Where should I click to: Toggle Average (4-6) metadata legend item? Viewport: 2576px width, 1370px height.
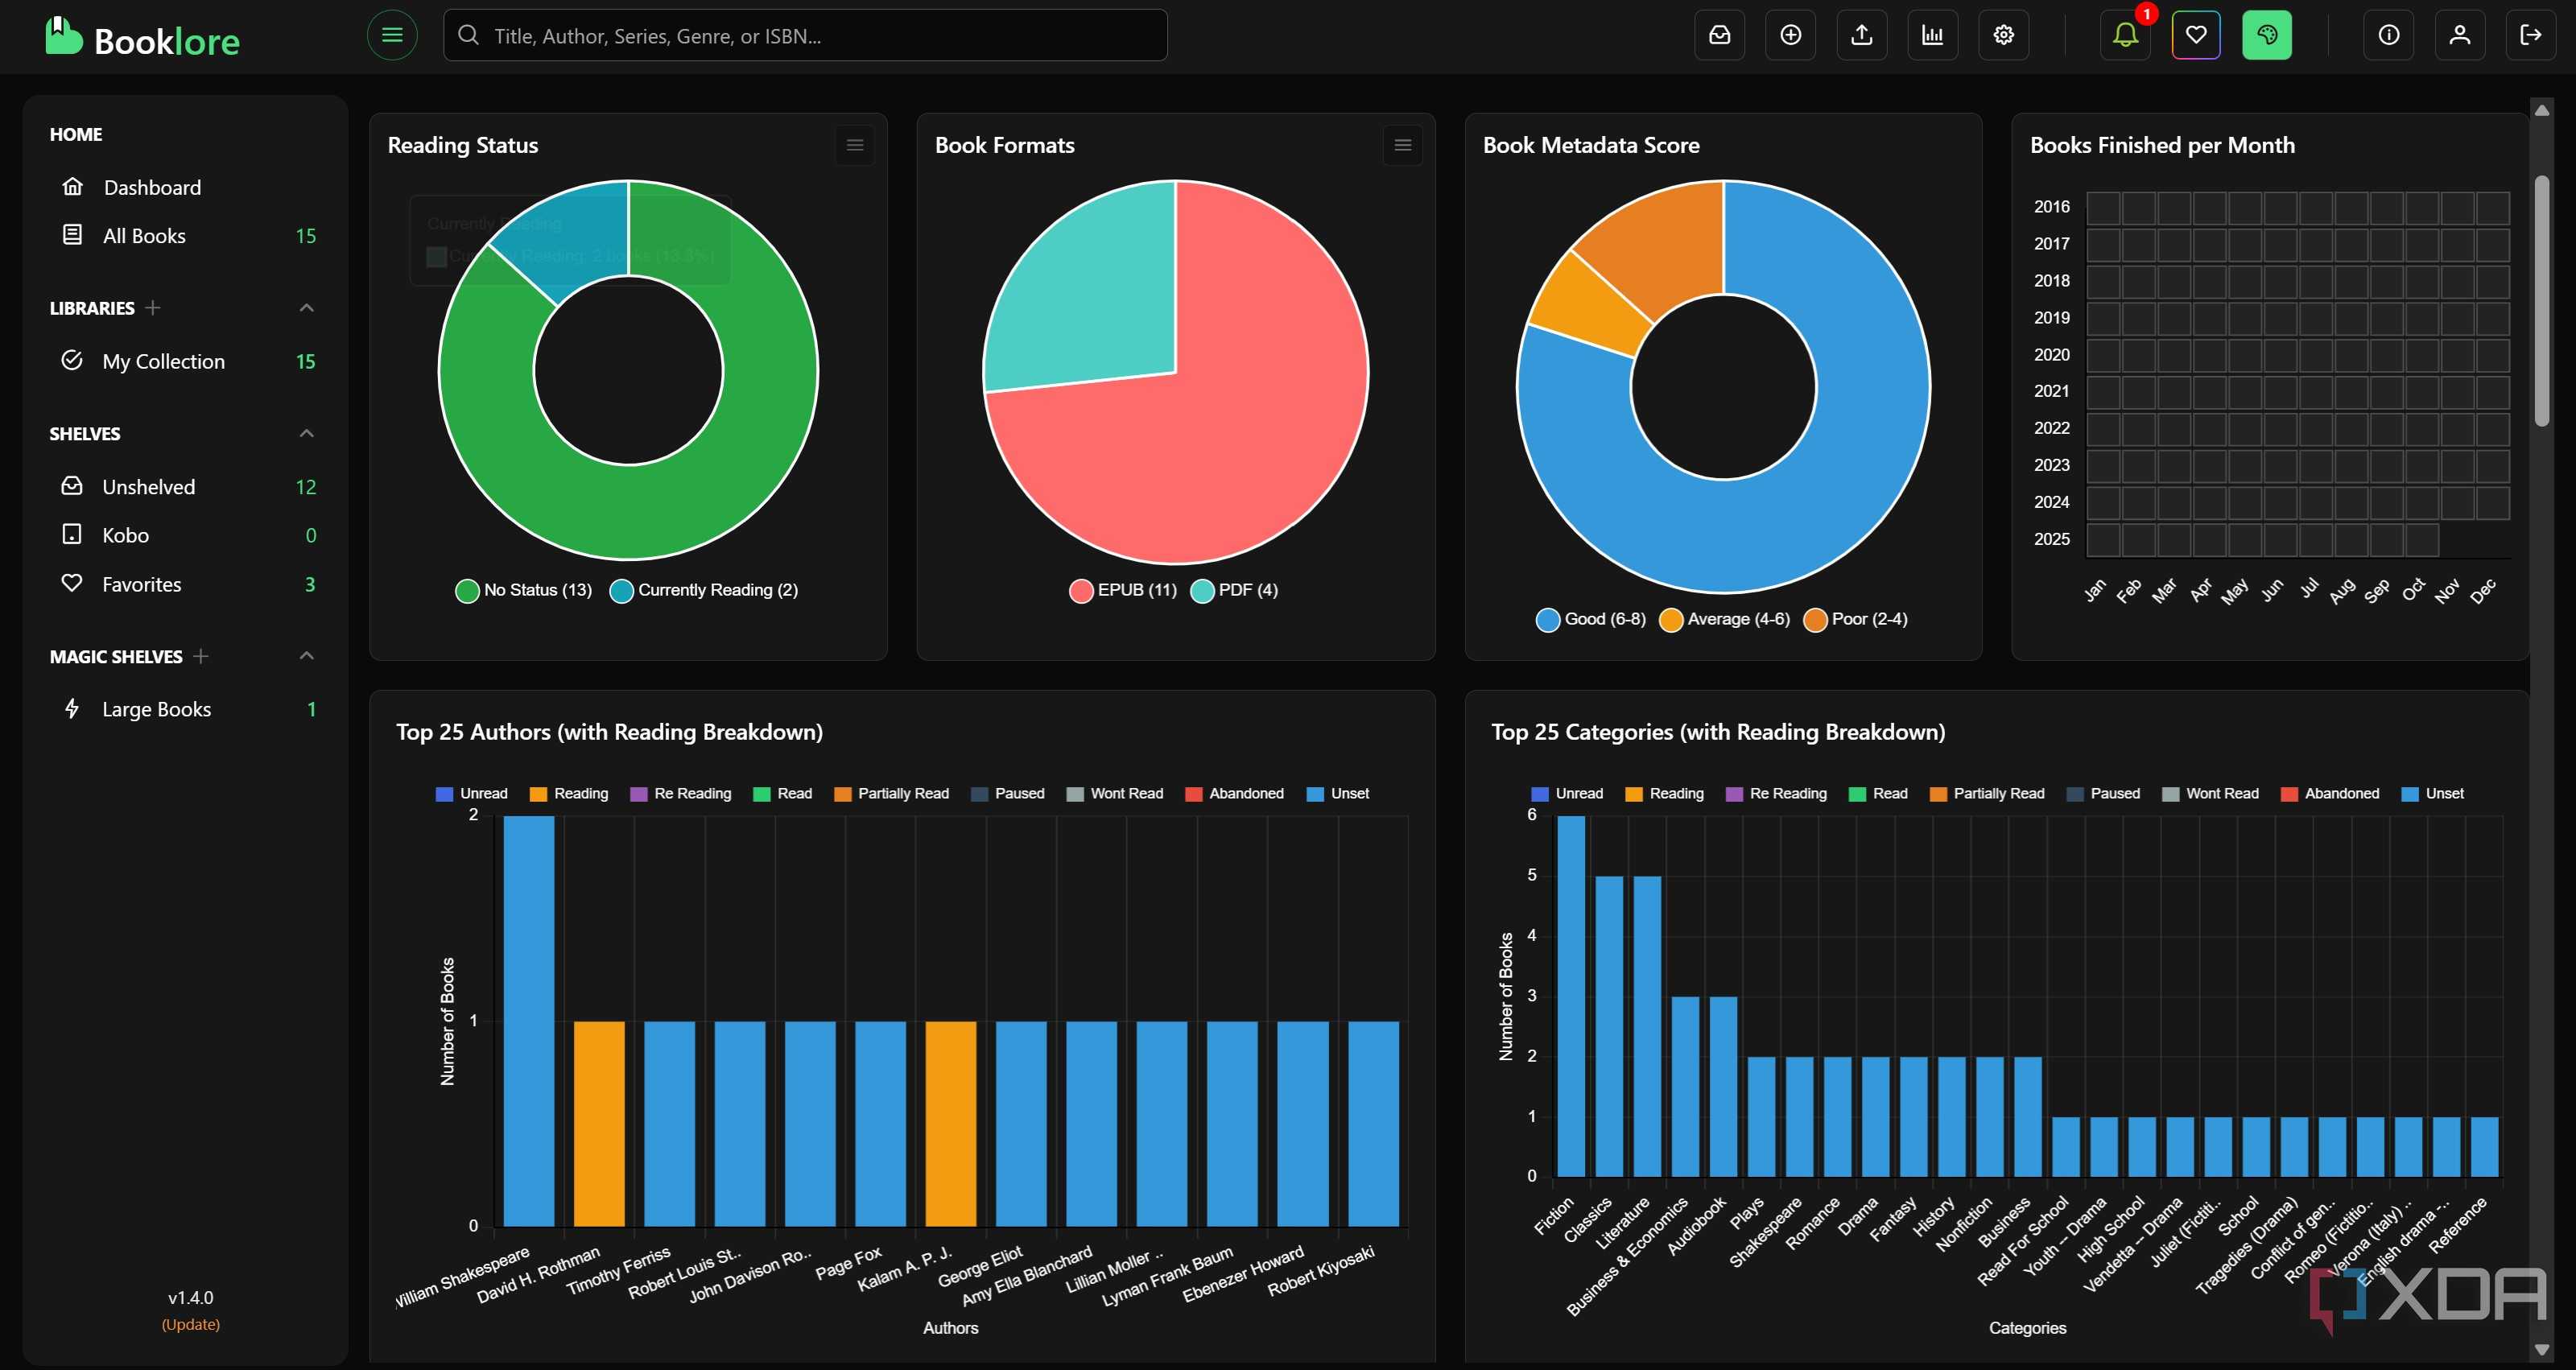(x=1724, y=619)
